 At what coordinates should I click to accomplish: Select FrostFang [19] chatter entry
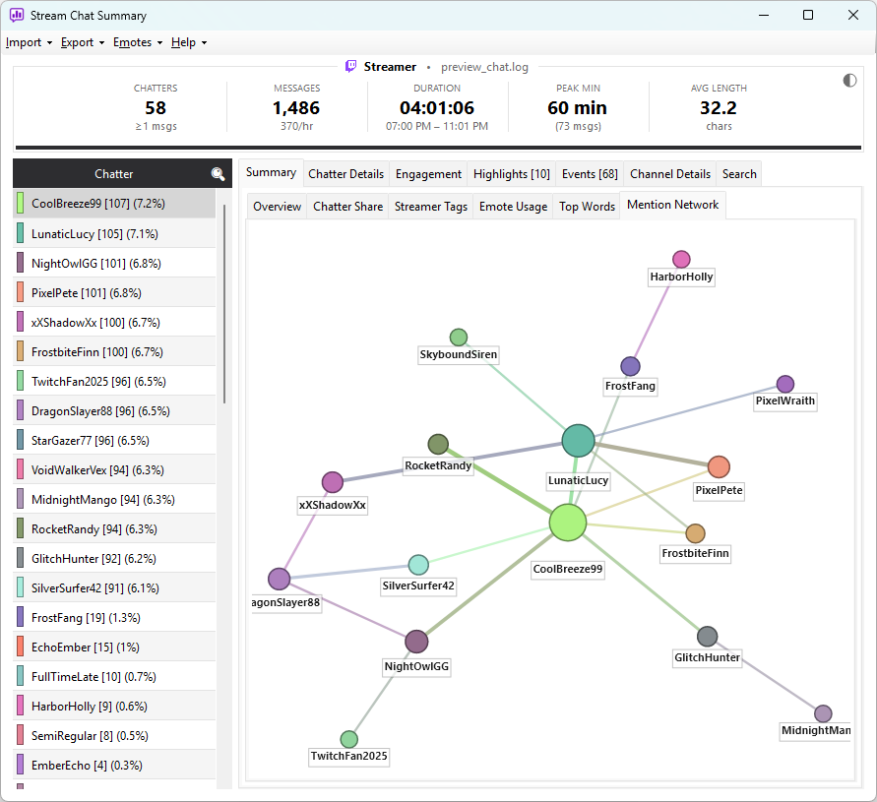(114, 617)
